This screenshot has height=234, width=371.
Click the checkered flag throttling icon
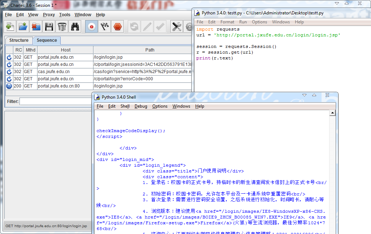click(x=105, y=27)
